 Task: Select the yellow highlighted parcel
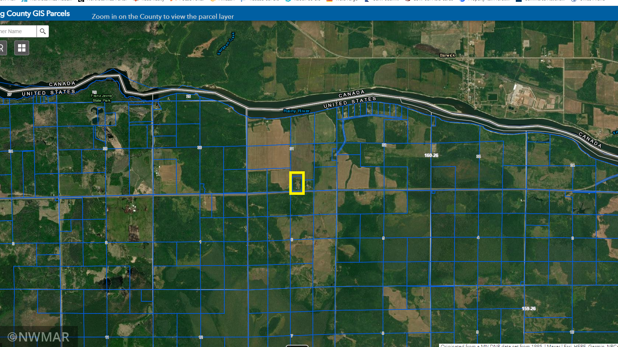(x=297, y=183)
